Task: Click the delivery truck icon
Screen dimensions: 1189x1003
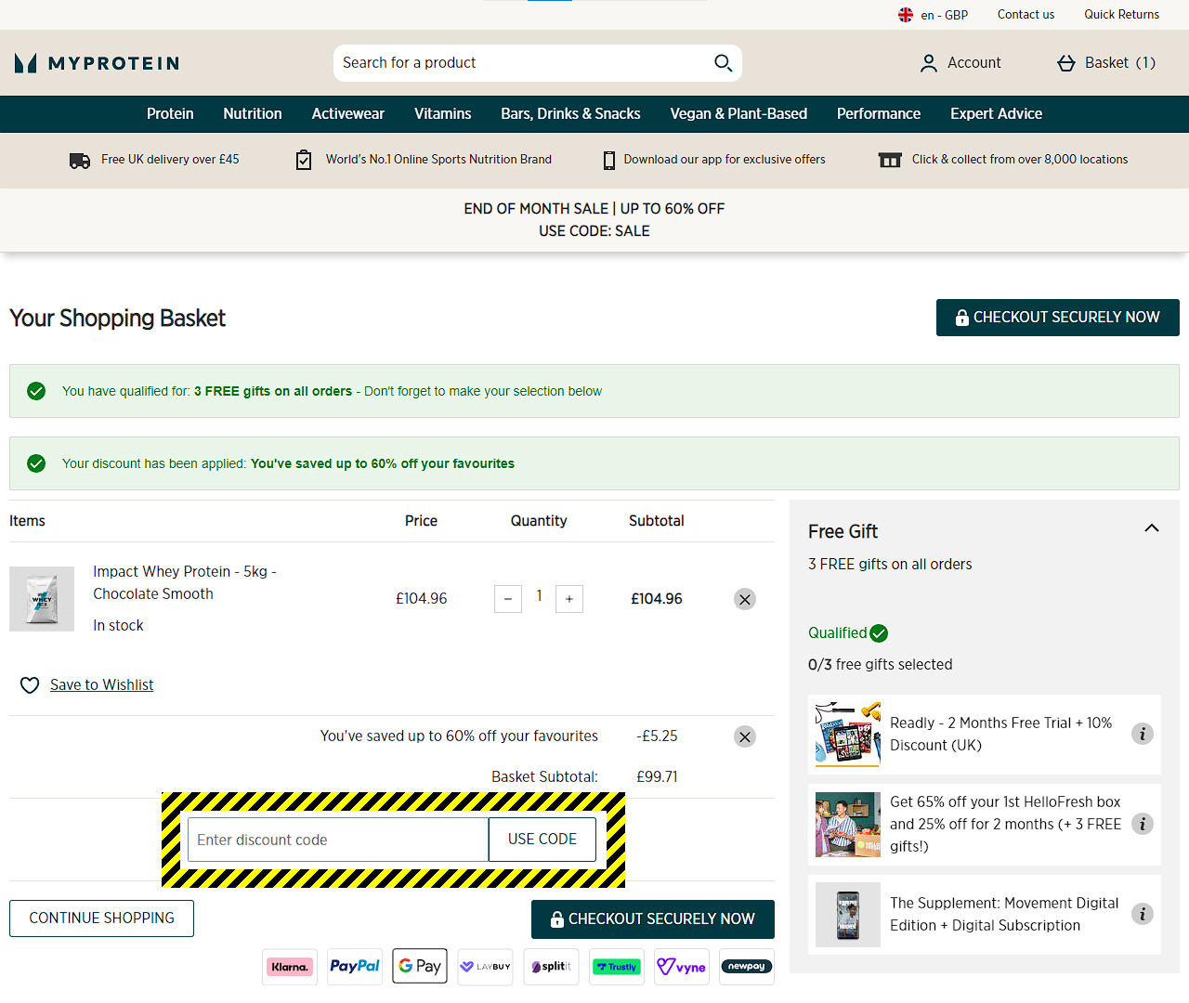Action: pos(80,161)
